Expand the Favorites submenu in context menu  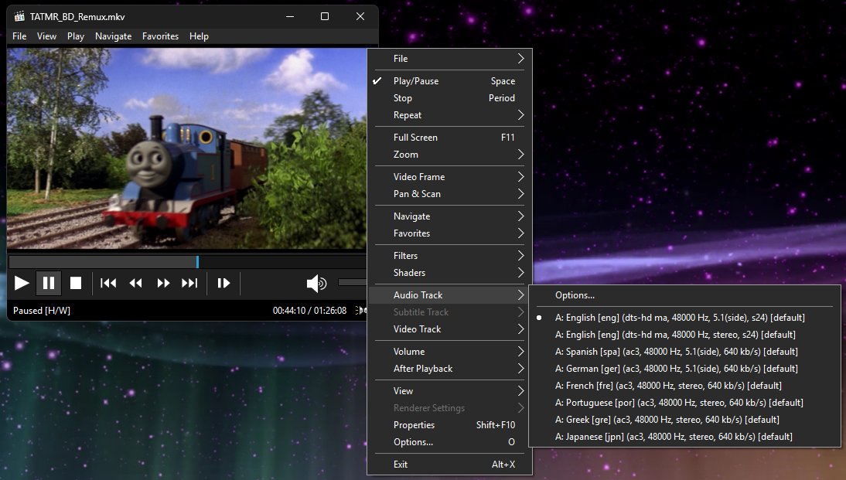(449, 233)
